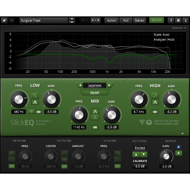This screenshot has width=190, height=190.
Task: Select high band shelf shape icon
Action: click(x=155, y=96)
